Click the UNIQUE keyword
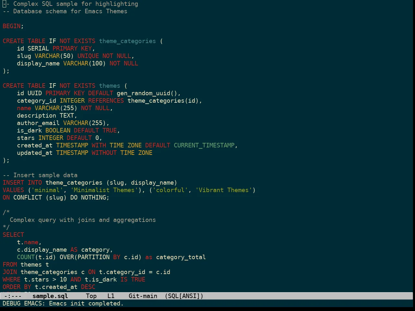 click(88, 56)
